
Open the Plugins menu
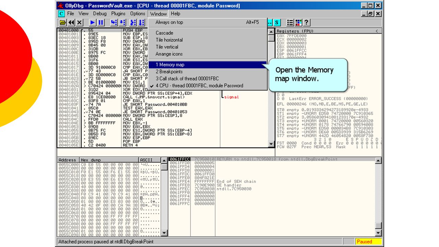point(118,14)
